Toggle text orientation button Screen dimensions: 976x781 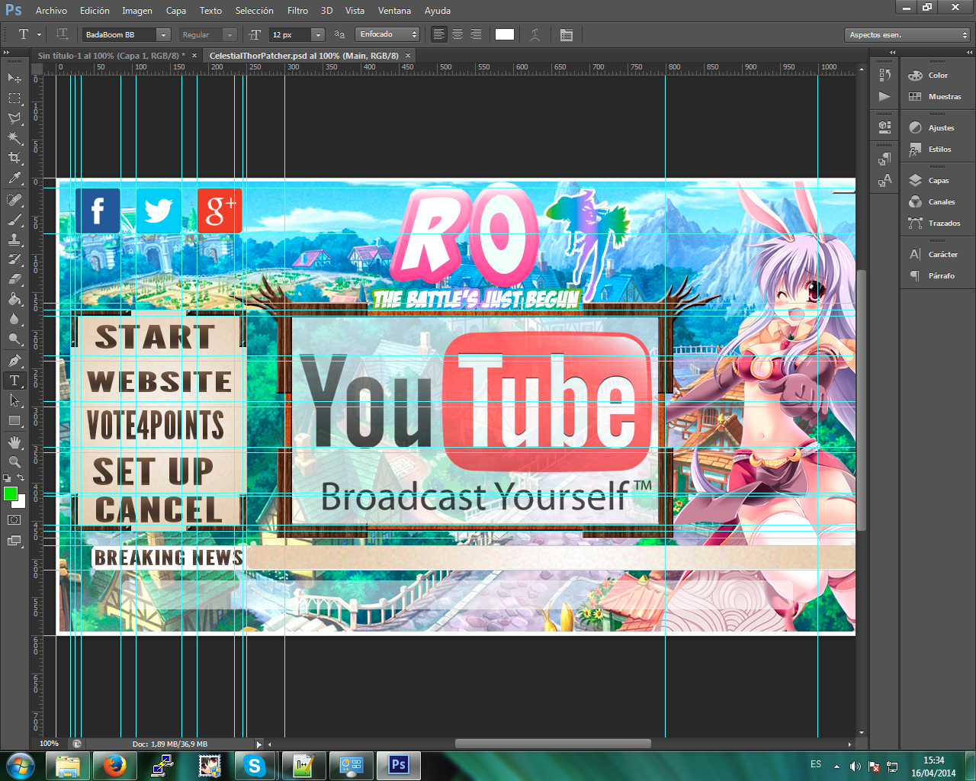62,34
